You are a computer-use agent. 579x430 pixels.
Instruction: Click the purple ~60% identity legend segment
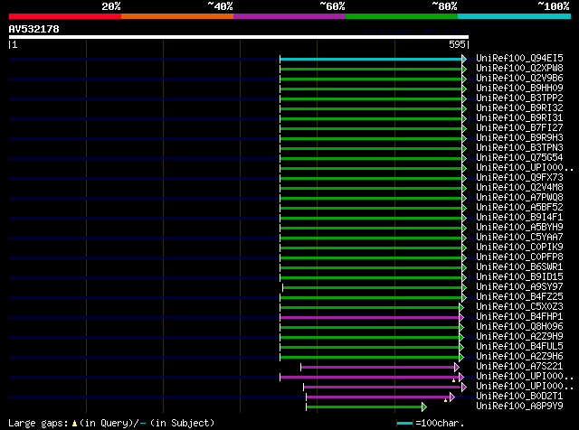pos(289,16)
